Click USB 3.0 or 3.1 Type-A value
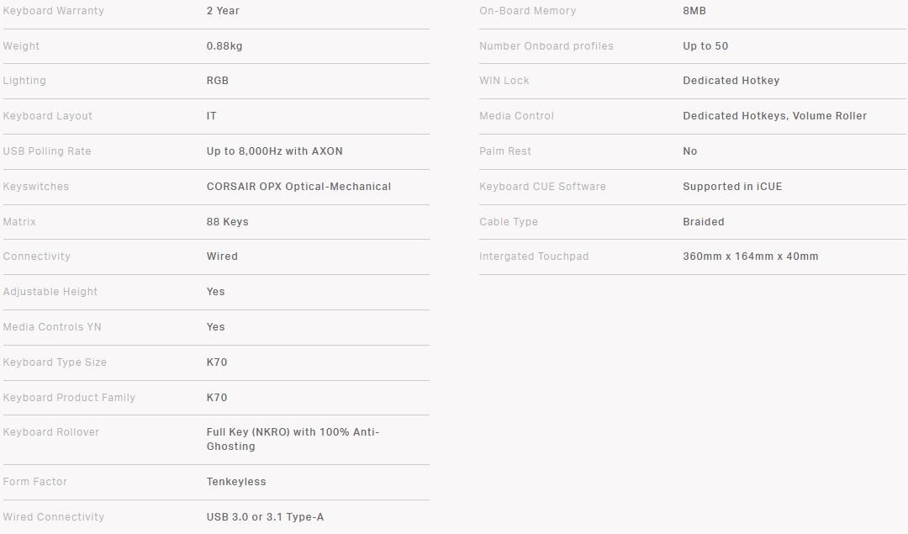The height and width of the screenshot is (534, 908). point(265,517)
